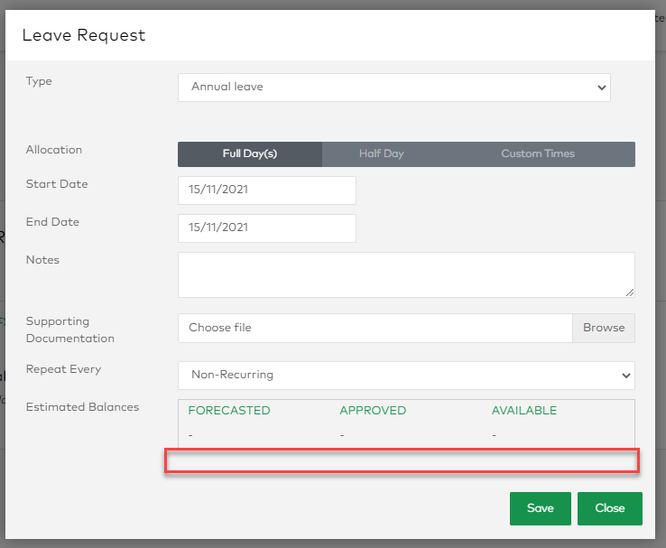Click the AVAILABLE balance header
Image resolution: width=666 pixels, height=548 pixels.
(524, 411)
